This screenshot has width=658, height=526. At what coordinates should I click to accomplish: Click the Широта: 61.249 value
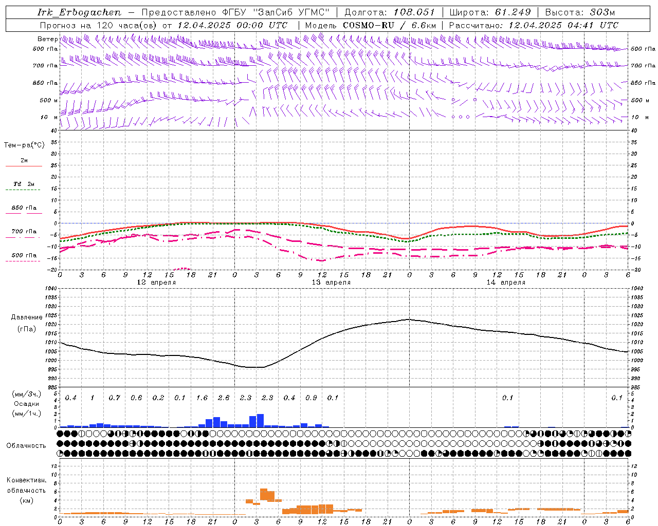[490, 12]
